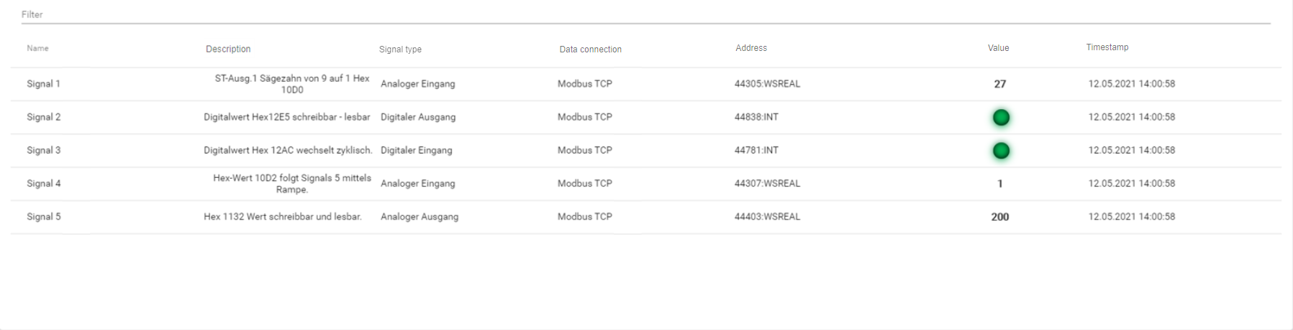The width and height of the screenshot is (1293, 330).
Task: Click address 44305:WSREAL in Signal 1 row
Action: (x=767, y=84)
